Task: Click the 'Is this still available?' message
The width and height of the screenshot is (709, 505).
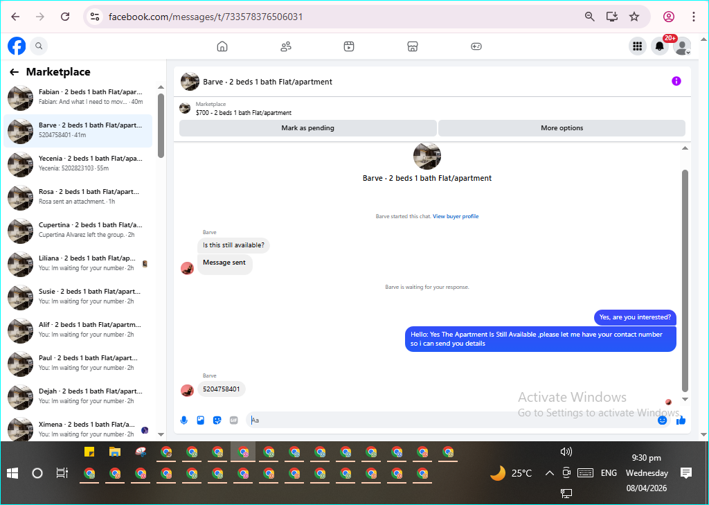Action: click(x=233, y=245)
